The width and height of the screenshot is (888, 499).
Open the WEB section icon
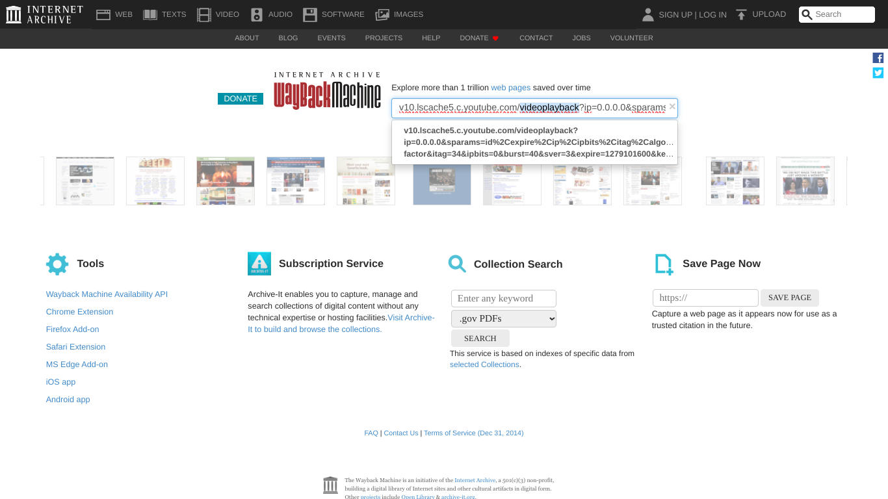[105, 14]
